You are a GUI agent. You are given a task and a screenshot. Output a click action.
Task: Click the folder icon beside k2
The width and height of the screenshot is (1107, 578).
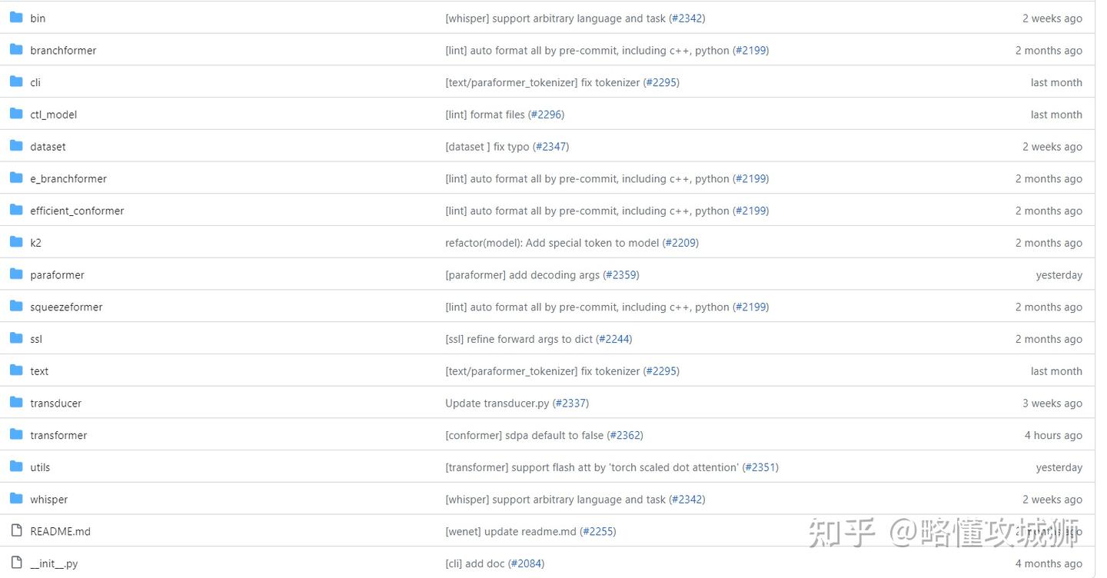pos(16,242)
